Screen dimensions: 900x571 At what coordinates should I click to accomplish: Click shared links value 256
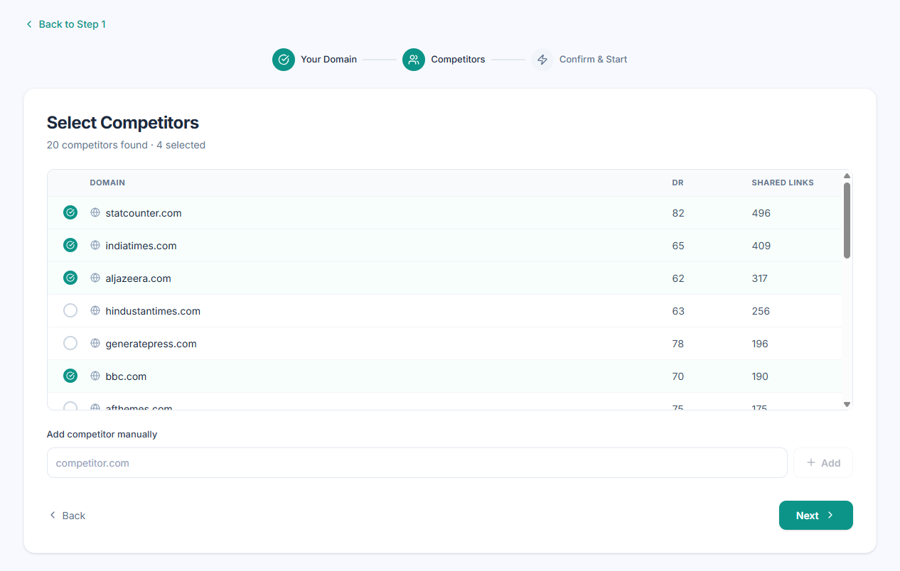pyautogui.click(x=761, y=311)
